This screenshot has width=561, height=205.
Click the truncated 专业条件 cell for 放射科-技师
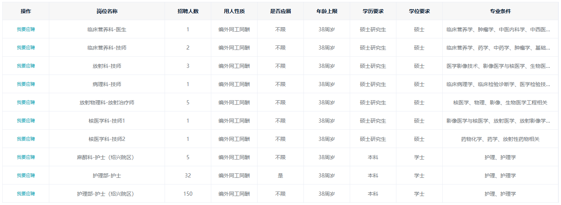[x=498, y=66]
